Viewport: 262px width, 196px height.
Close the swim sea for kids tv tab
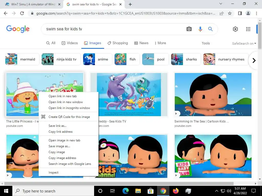coord(120,4)
